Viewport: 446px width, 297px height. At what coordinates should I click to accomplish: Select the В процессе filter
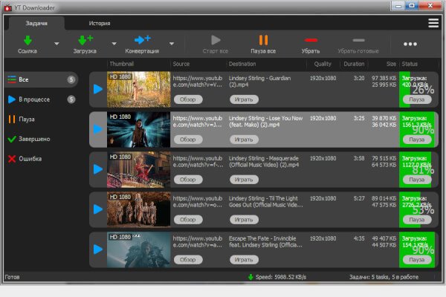coord(42,99)
